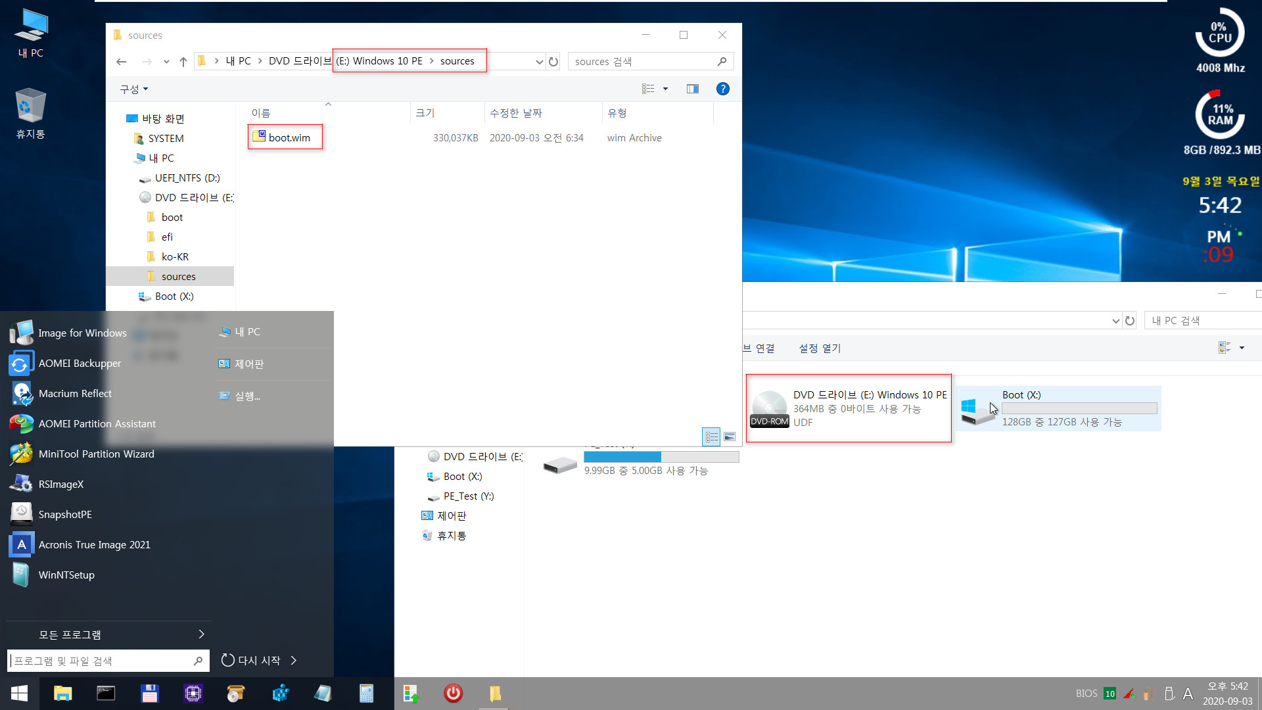Toggle the preview pane icon in sources window
The width and height of the screenshot is (1262, 710).
click(x=693, y=89)
